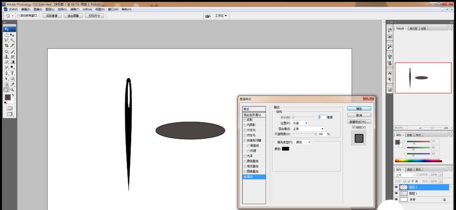Select the Clone Stamp tool
Viewport: 456px width, 210px height.
point(6,57)
